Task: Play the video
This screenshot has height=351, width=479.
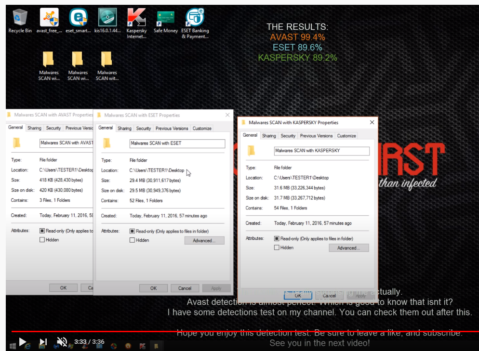Action: coord(22,342)
